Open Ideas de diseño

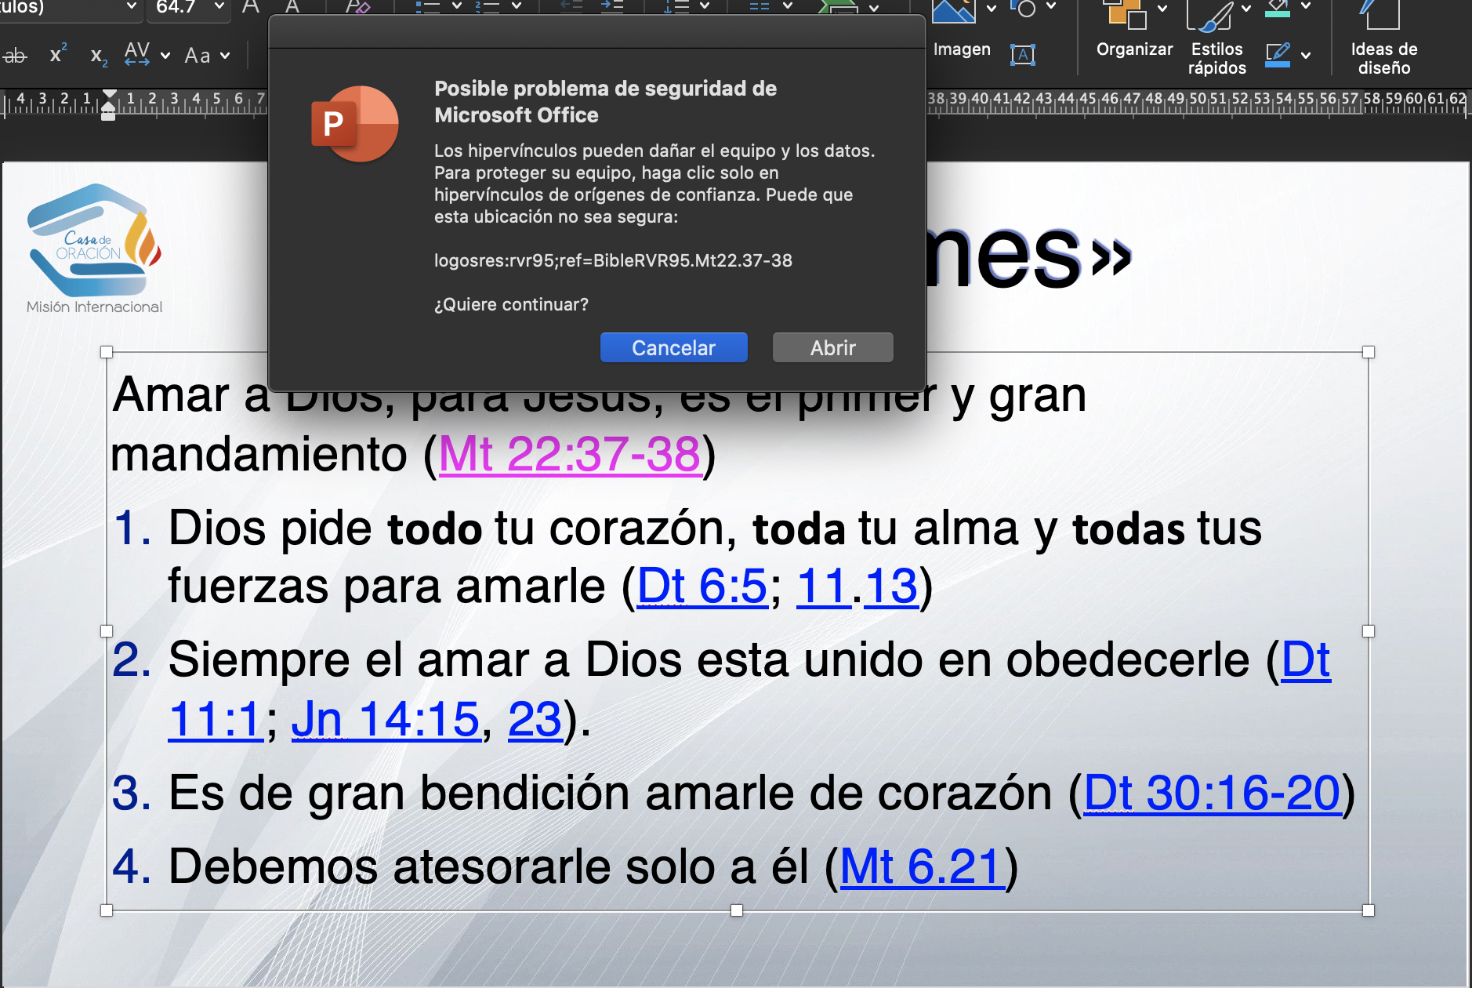1384,38
